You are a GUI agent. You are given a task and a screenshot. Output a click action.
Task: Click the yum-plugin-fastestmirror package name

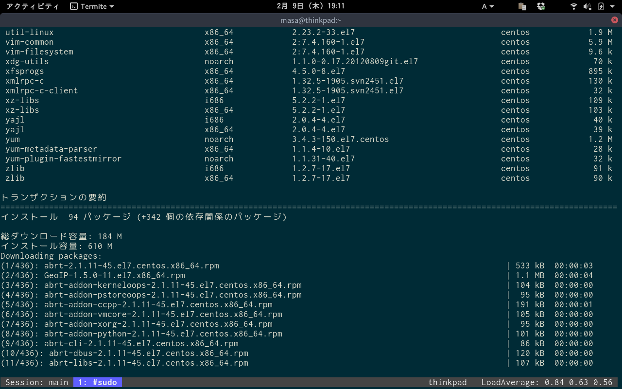(x=63, y=159)
